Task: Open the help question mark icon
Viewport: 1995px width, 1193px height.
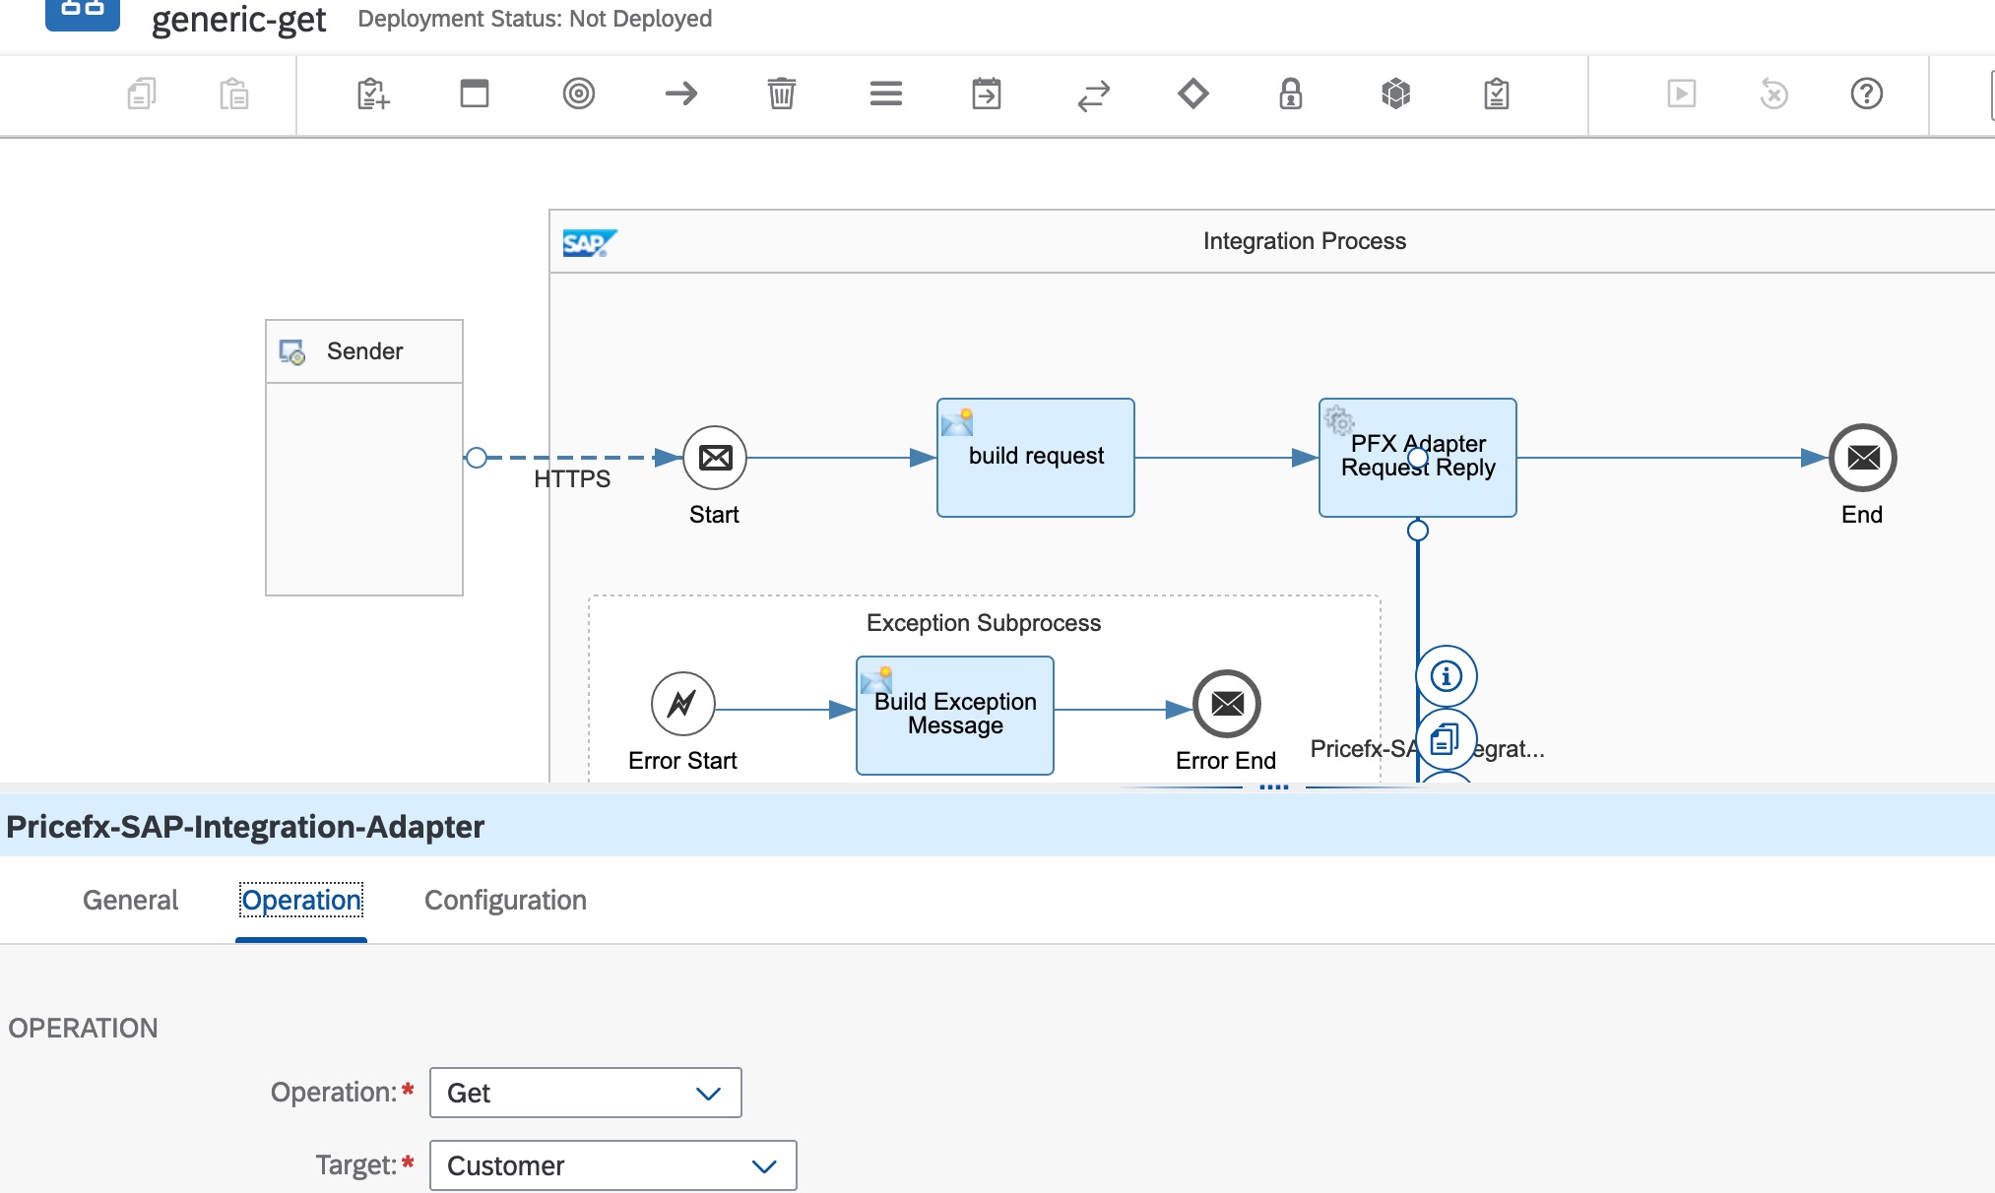Action: (1866, 94)
